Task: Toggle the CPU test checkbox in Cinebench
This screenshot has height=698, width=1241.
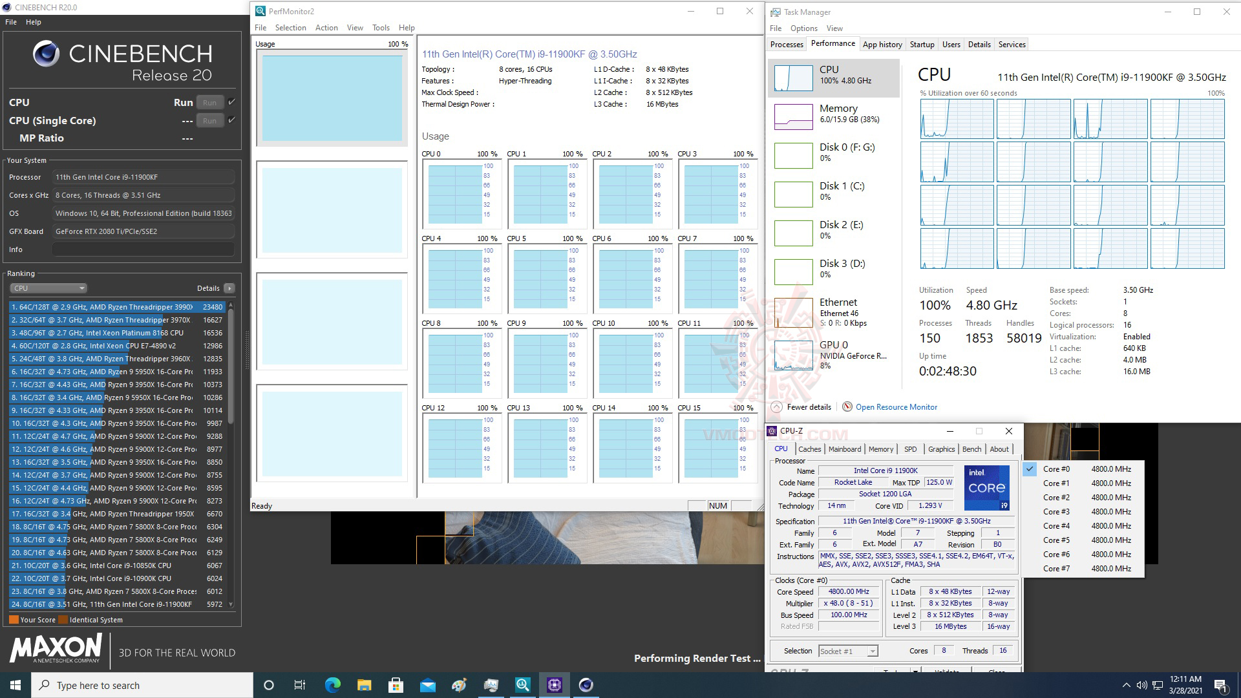Action: pyautogui.click(x=232, y=102)
